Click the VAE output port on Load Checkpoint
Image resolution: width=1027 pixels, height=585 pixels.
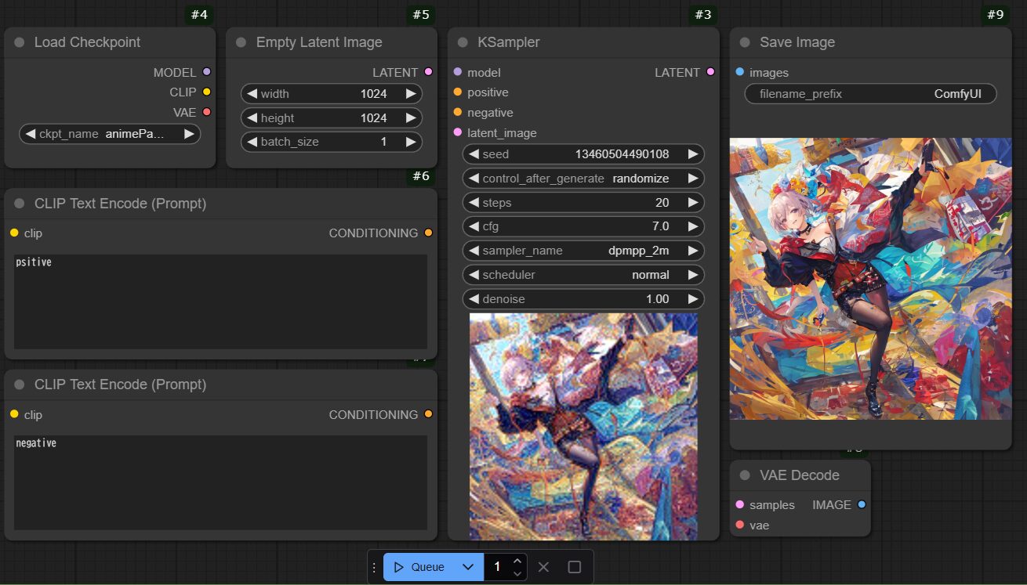tap(207, 113)
